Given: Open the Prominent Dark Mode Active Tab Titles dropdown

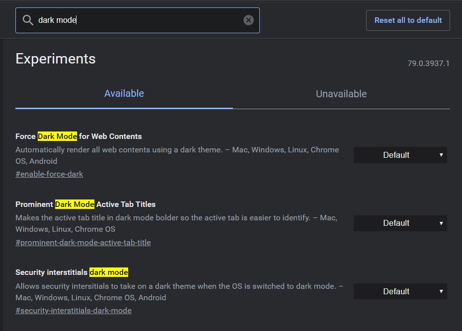Looking at the screenshot, I should (x=400, y=223).
